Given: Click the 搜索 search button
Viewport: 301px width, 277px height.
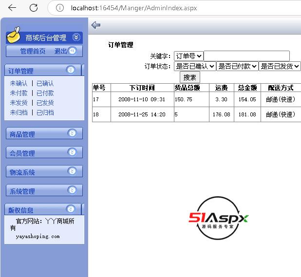Looking at the screenshot, I should (x=190, y=77).
